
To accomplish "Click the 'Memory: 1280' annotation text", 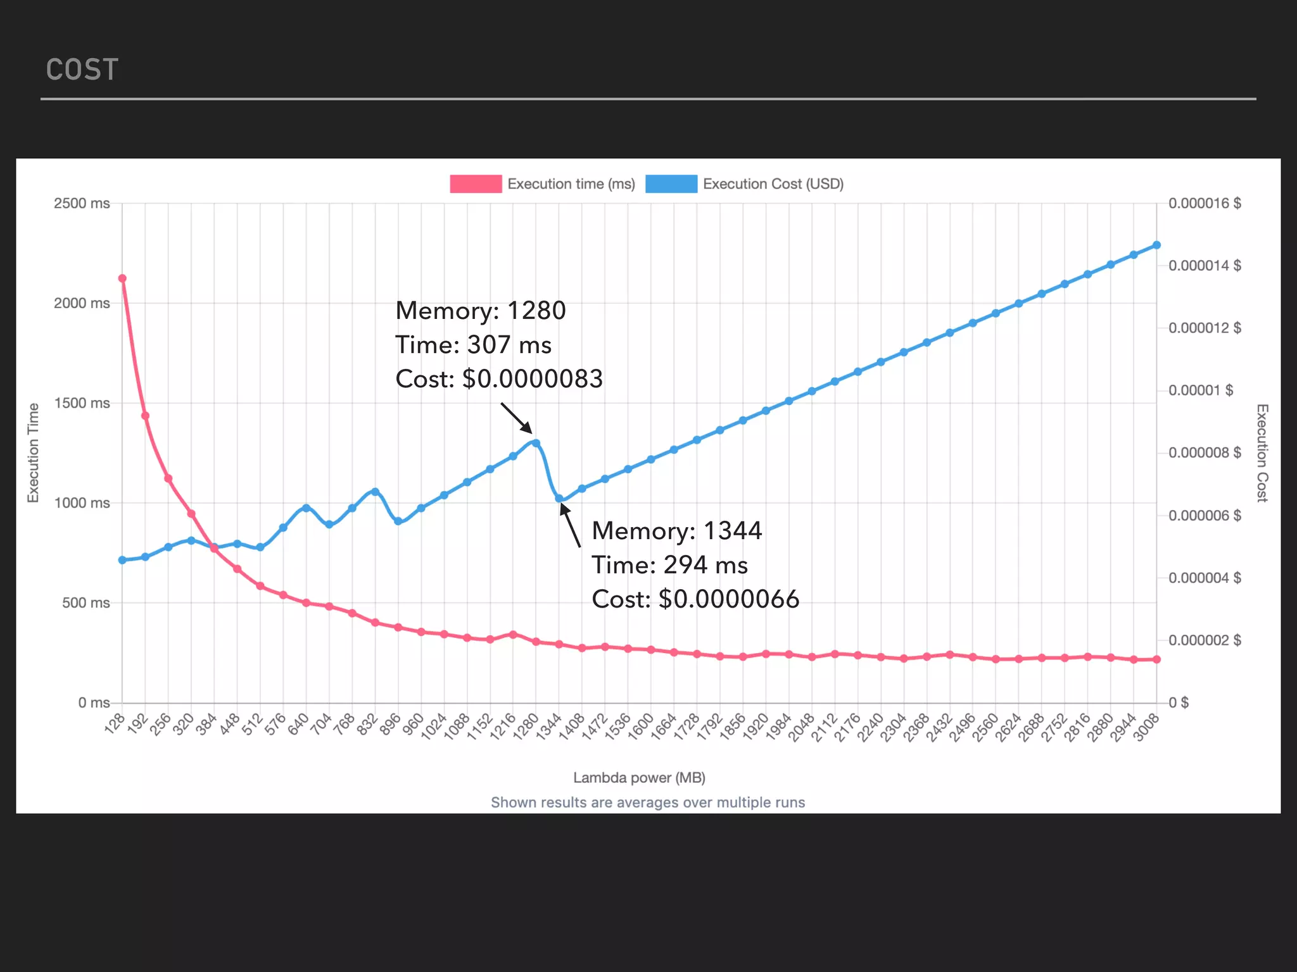I will [481, 311].
